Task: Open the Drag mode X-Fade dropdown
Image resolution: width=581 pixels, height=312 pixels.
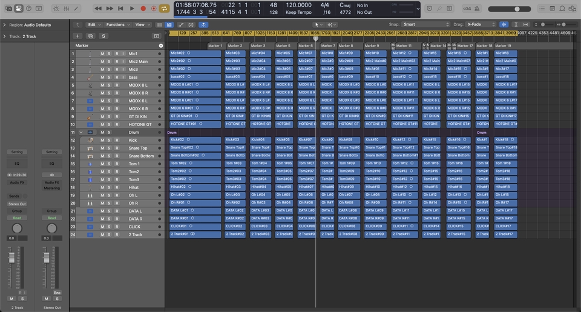Action: (x=481, y=25)
